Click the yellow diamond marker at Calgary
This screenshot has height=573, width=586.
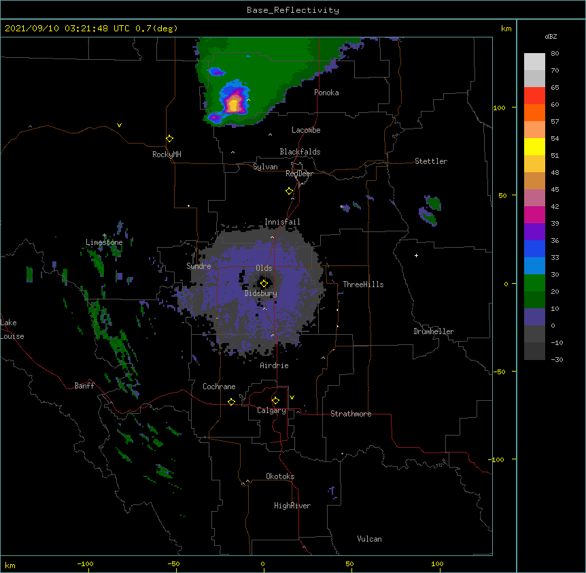pos(275,401)
